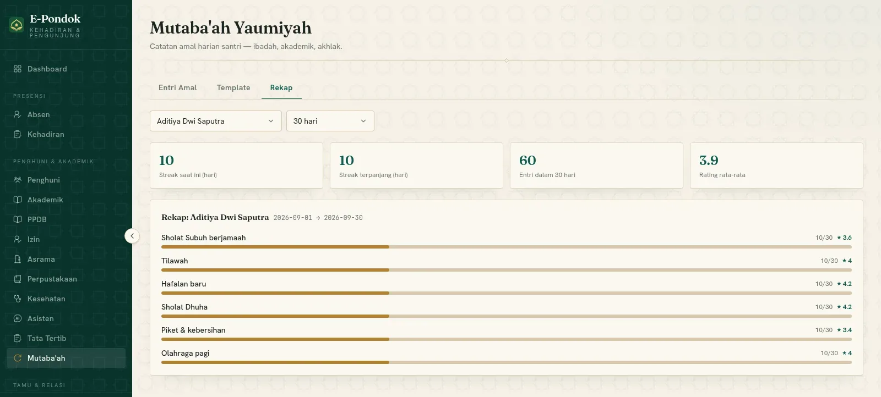This screenshot has height=397, width=881.
Task: Go to Kehadiran in the sidebar
Action: (x=66, y=134)
